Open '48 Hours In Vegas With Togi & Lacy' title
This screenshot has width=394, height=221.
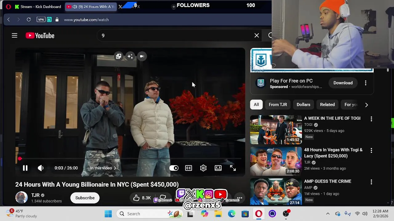coord(333,153)
